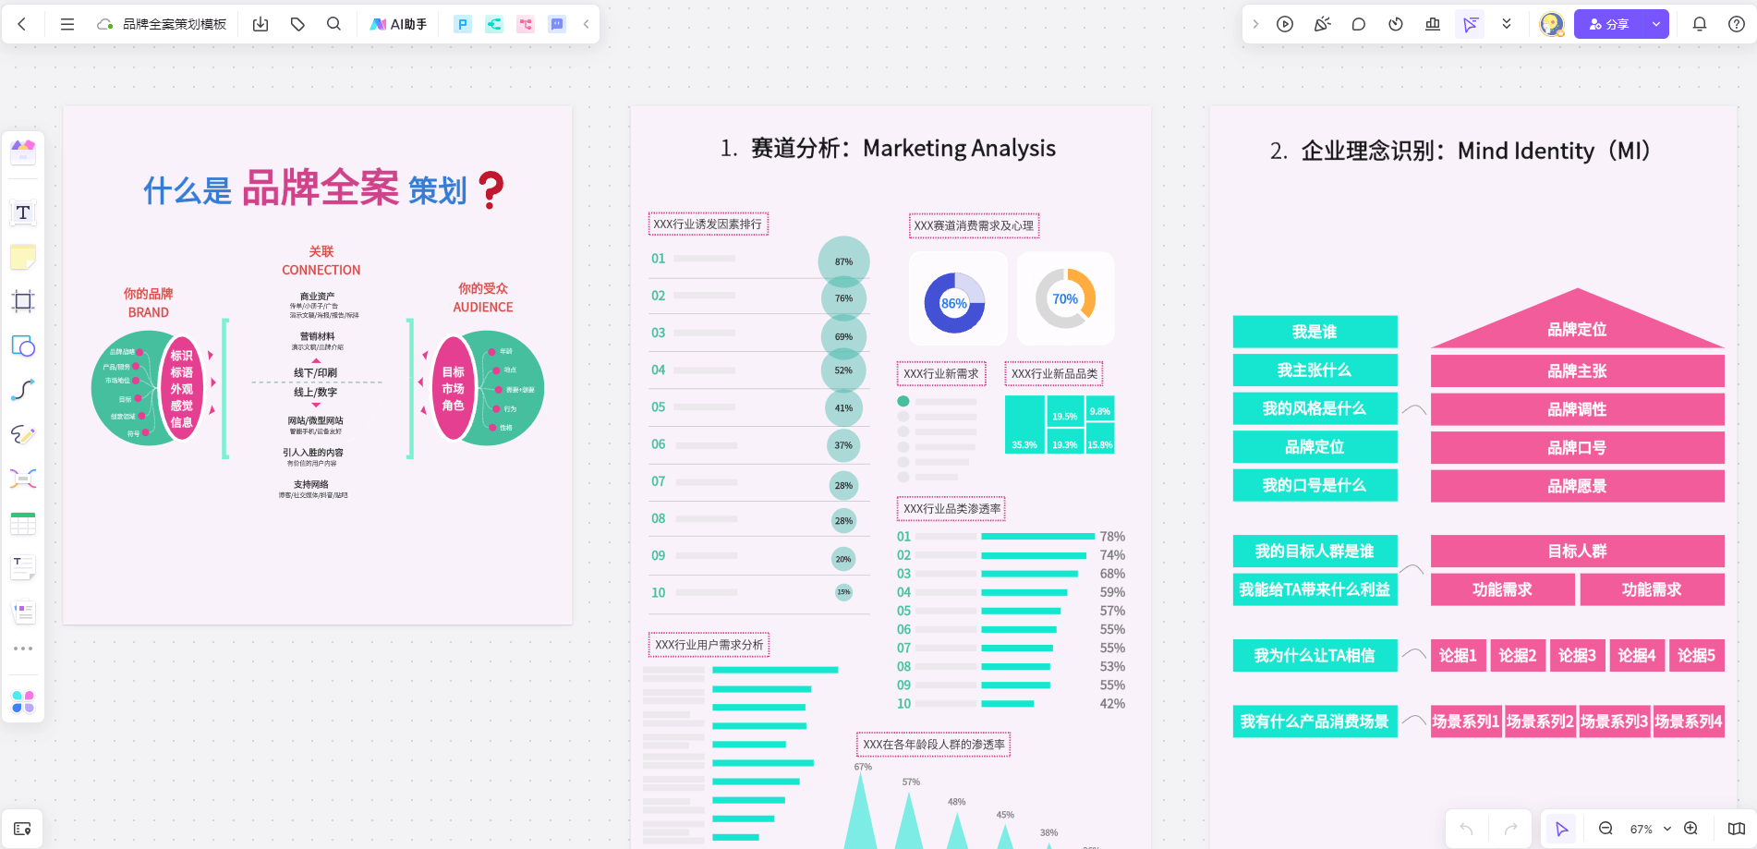Viewport: 1757px width, 849px height.
Task: Activate the selection pointer mode
Action: tap(1562, 829)
